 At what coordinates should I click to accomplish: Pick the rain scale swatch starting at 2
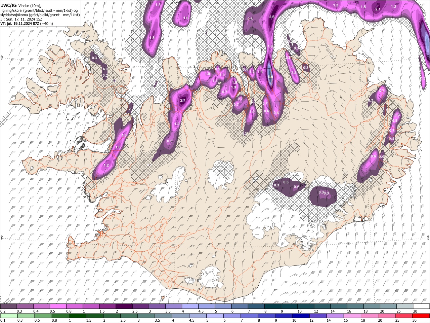coord(112,316)
